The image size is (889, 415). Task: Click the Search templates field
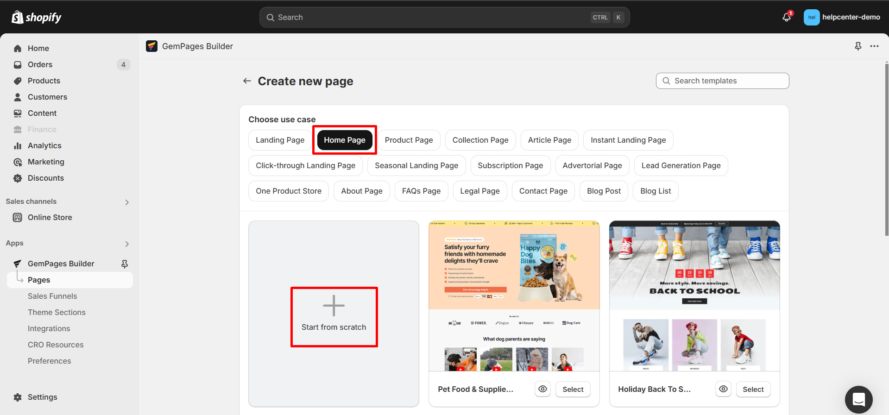click(723, 81)
